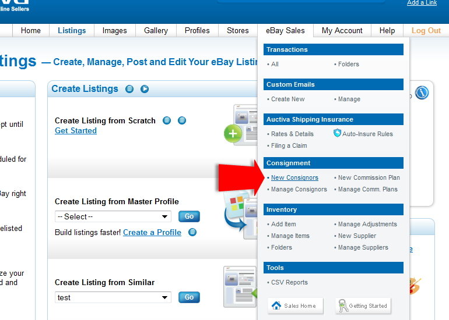Click first help icon after Create Listing from Scratch
This screenshot has width=449, height=320.
click(167, 120)
